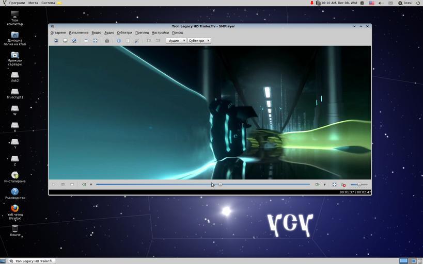Screen dimensions: 423x264
Task: Open the rewind options dropdown arrow
Action: 91,185
